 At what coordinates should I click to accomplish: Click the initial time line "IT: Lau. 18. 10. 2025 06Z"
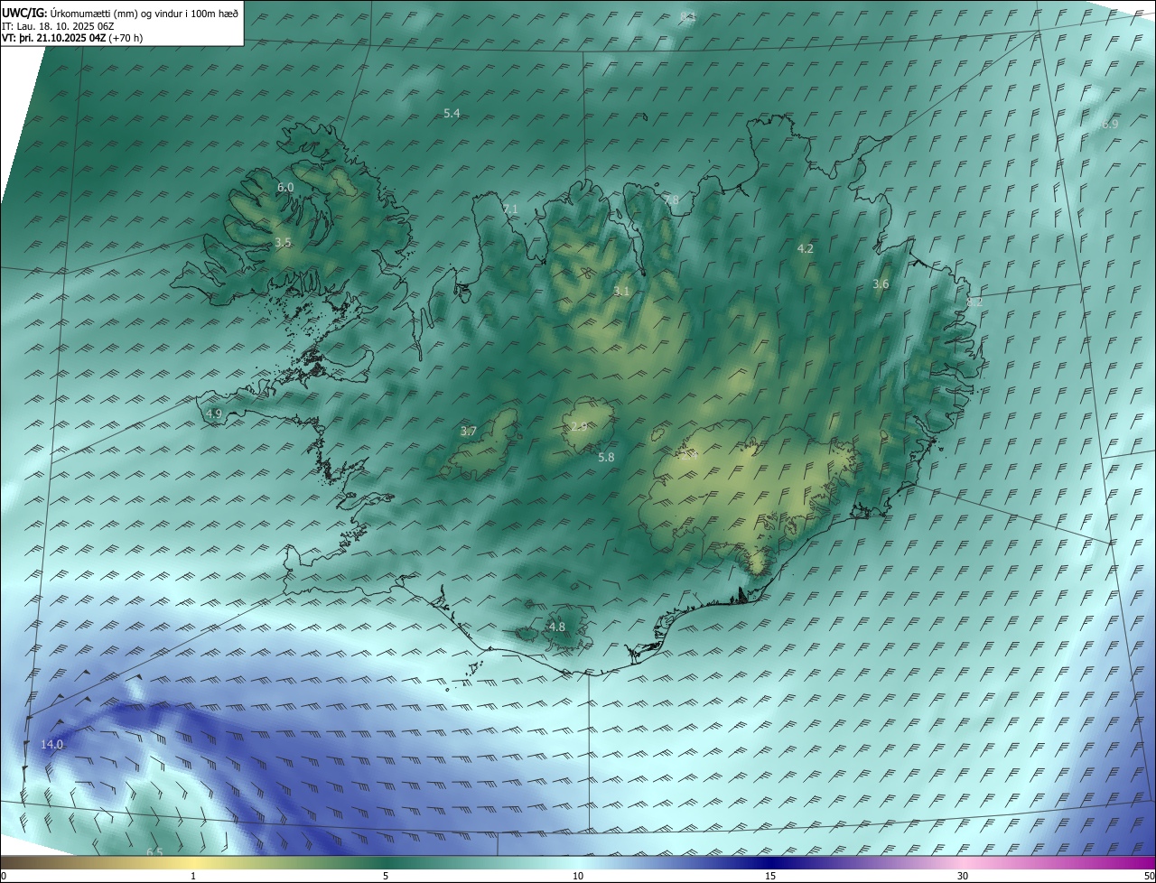(x=58, y=25)
